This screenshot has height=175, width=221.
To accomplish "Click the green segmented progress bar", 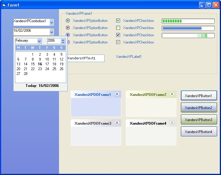I will (188, 21).
